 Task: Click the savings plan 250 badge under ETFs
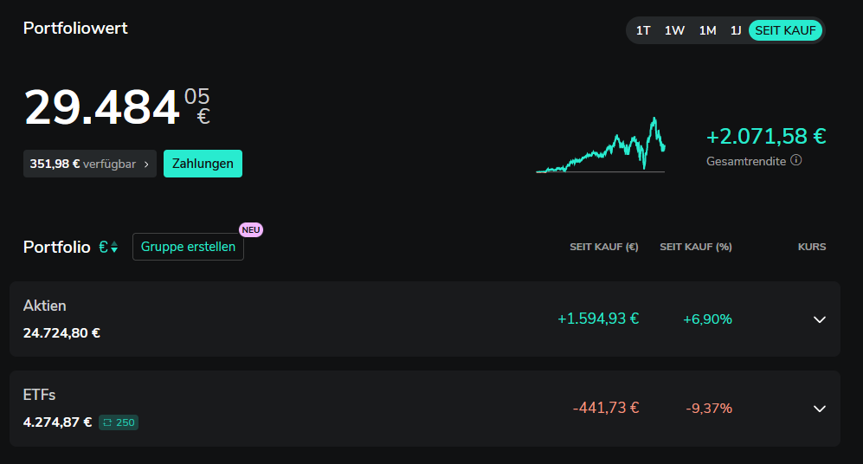[x=119, y=422]
